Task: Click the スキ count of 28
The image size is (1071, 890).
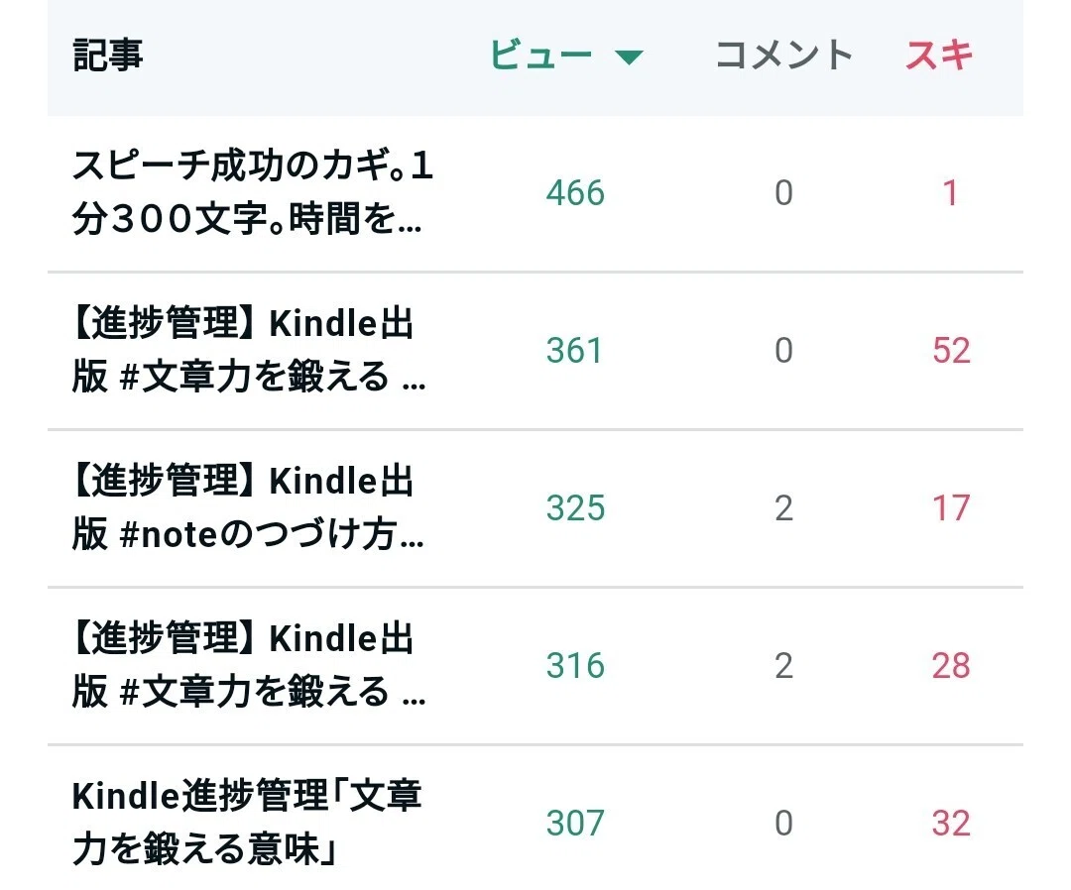Action: (x=951, y=666)
